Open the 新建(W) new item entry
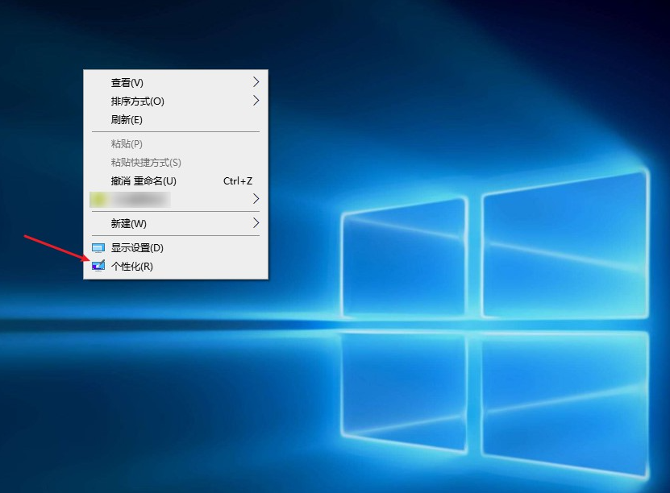Screen dimensions: 670x493 pos(129,223)
